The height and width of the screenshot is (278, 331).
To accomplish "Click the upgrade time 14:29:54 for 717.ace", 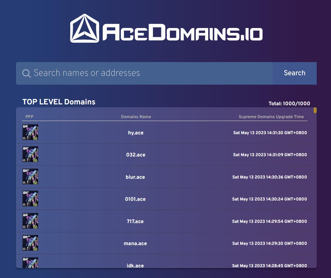I will (270, 221).
